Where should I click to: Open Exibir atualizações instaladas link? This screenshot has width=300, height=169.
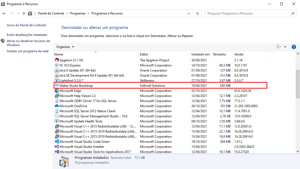coord(27,35)
